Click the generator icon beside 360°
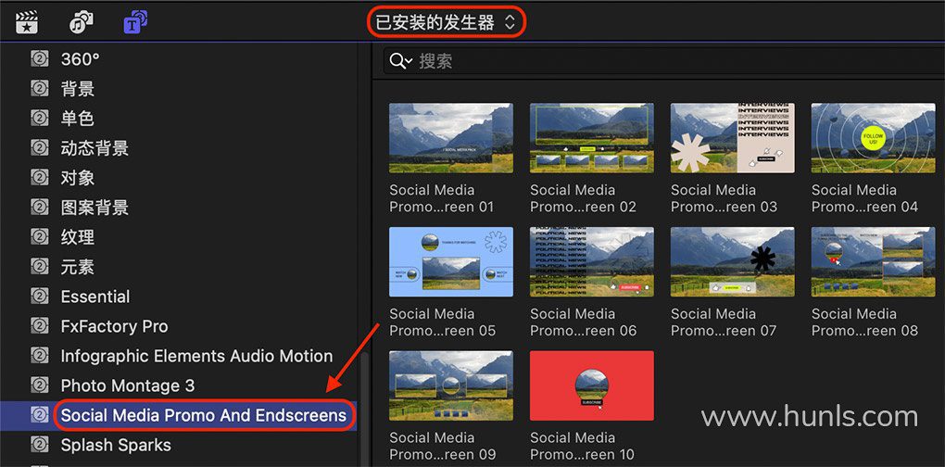Image resolution: width=945 pixels, height=467 pixels. pyautogui.click(x=40, y=59)
